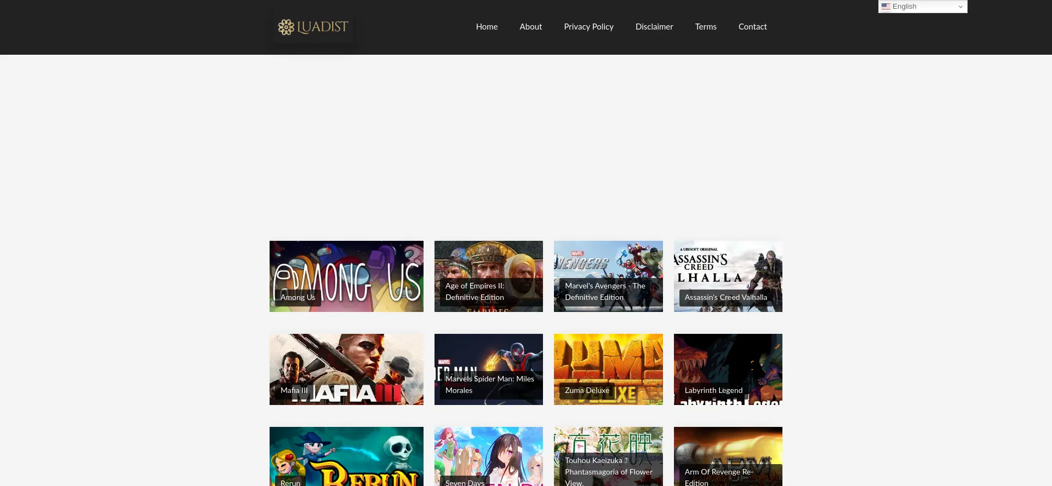Select the Seven Days game thumbnail
Screen dimensions: 1052x486
click(489, 456)
